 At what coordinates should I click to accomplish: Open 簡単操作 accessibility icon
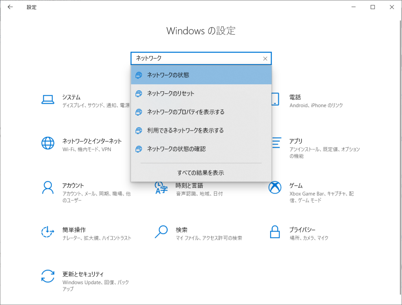coord(48,232)
